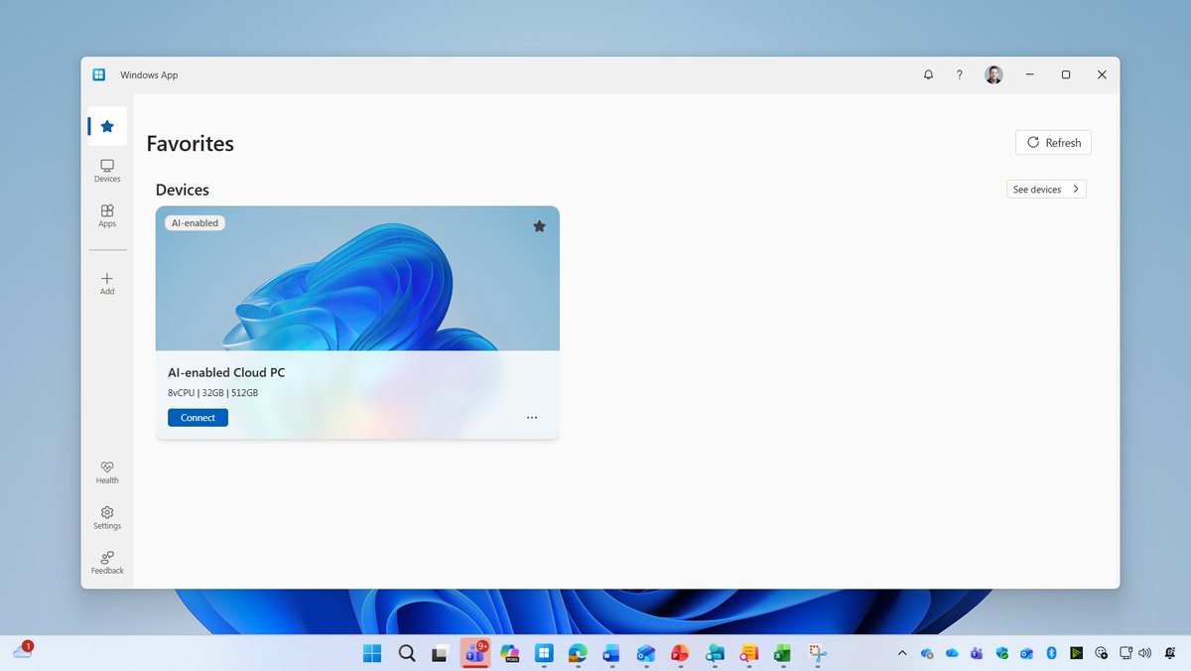This screenshot has width=1191, height=671.
Task: Switch to the Favorites tab
Action: 106,126
